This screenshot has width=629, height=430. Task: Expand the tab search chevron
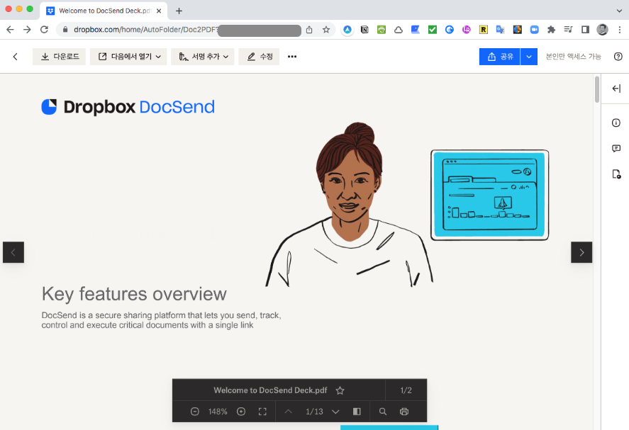tap(619, 11)
